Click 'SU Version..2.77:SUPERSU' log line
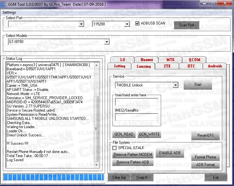Screen dimensions: 234x186 point(28,106)
